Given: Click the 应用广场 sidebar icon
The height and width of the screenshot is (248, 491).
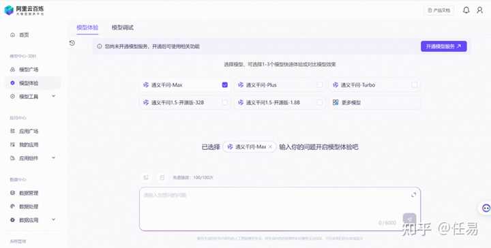Looking at the screenshot, I should point(12,131).
